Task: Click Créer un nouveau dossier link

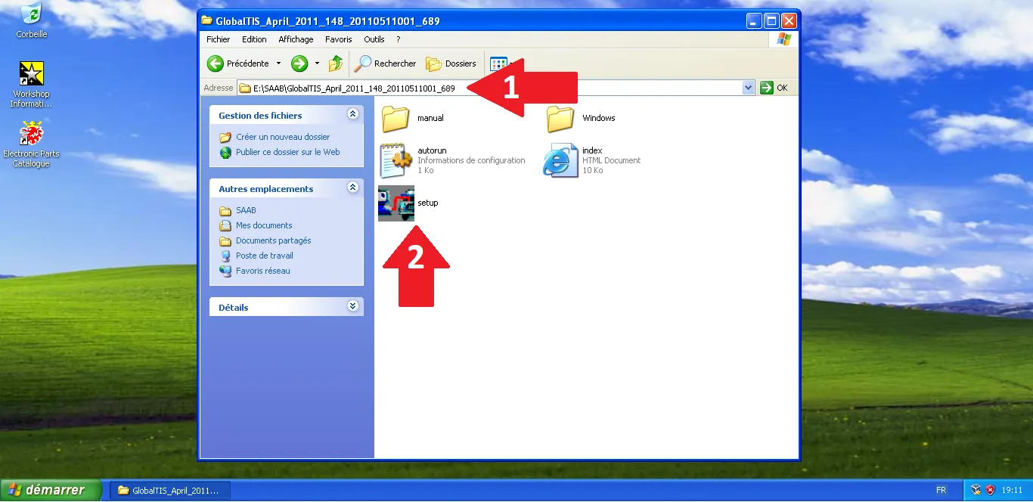Action: pos(283,138)
